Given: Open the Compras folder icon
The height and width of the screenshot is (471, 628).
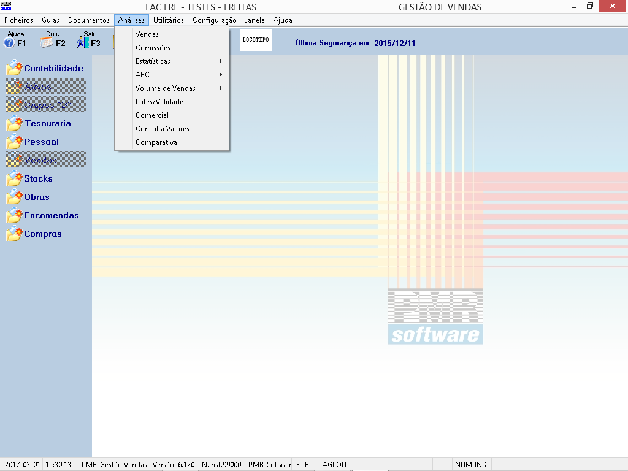Looking at the screenshot, I should tap(15, 234).
